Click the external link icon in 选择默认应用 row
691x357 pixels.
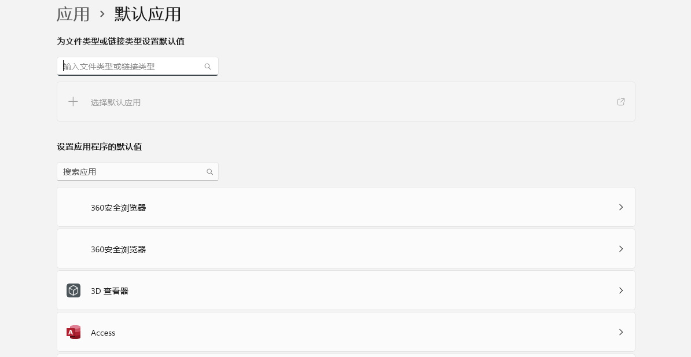click(x=620, y=102)
